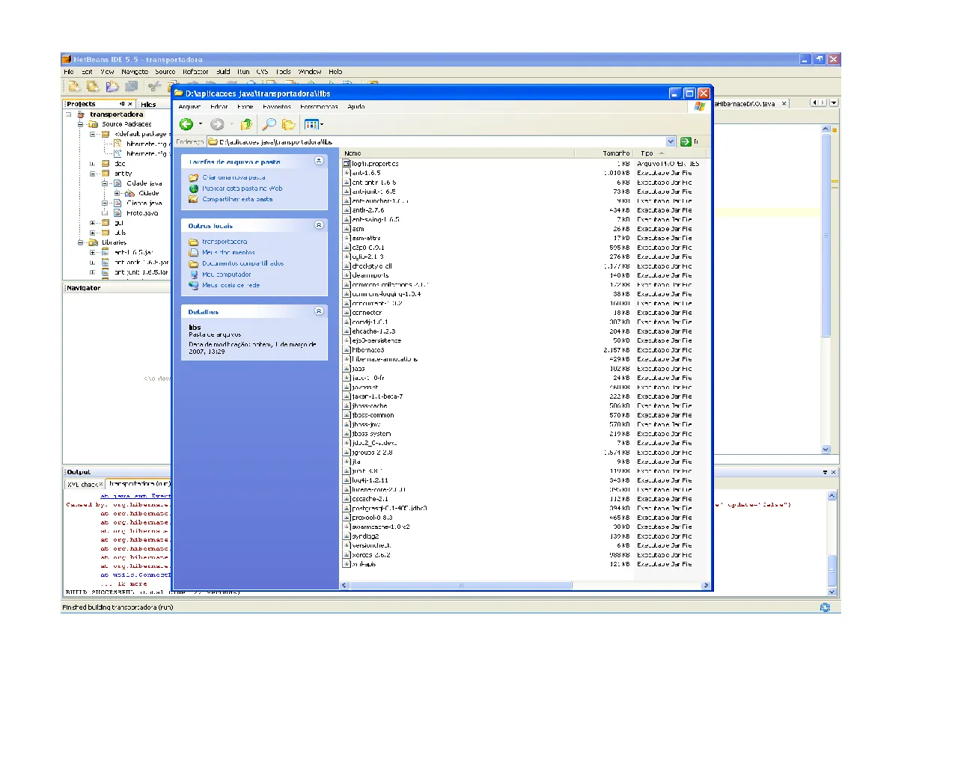Sort the file list by the Tipo column
The image size is (958, 766).
670,153
